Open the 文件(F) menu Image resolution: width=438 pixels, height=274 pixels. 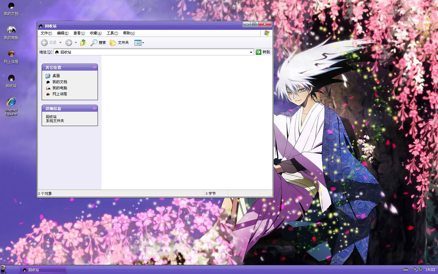point(46,33)
